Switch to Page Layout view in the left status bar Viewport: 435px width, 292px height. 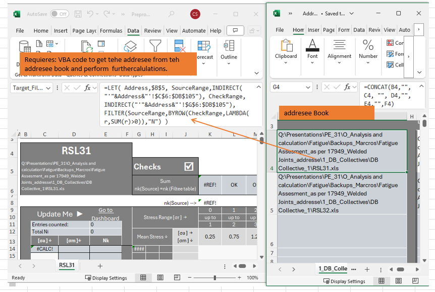[160, 277]
